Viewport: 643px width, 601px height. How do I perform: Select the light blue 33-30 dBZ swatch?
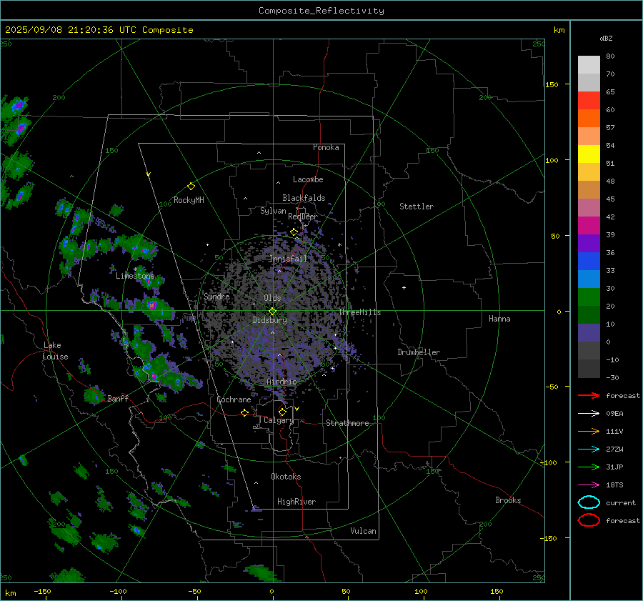pos(589,279)
